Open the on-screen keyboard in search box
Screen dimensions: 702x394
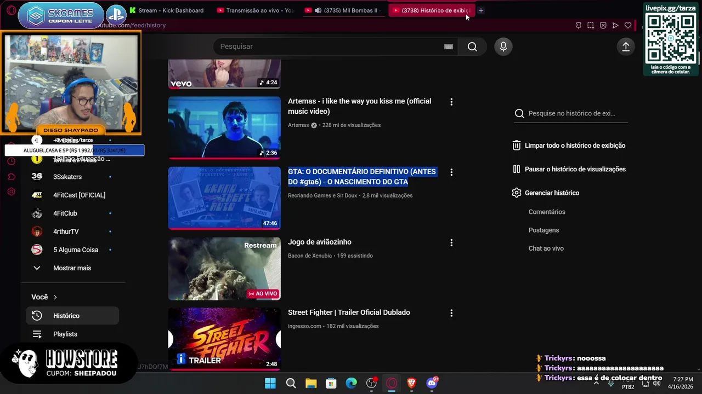[449, 47]
